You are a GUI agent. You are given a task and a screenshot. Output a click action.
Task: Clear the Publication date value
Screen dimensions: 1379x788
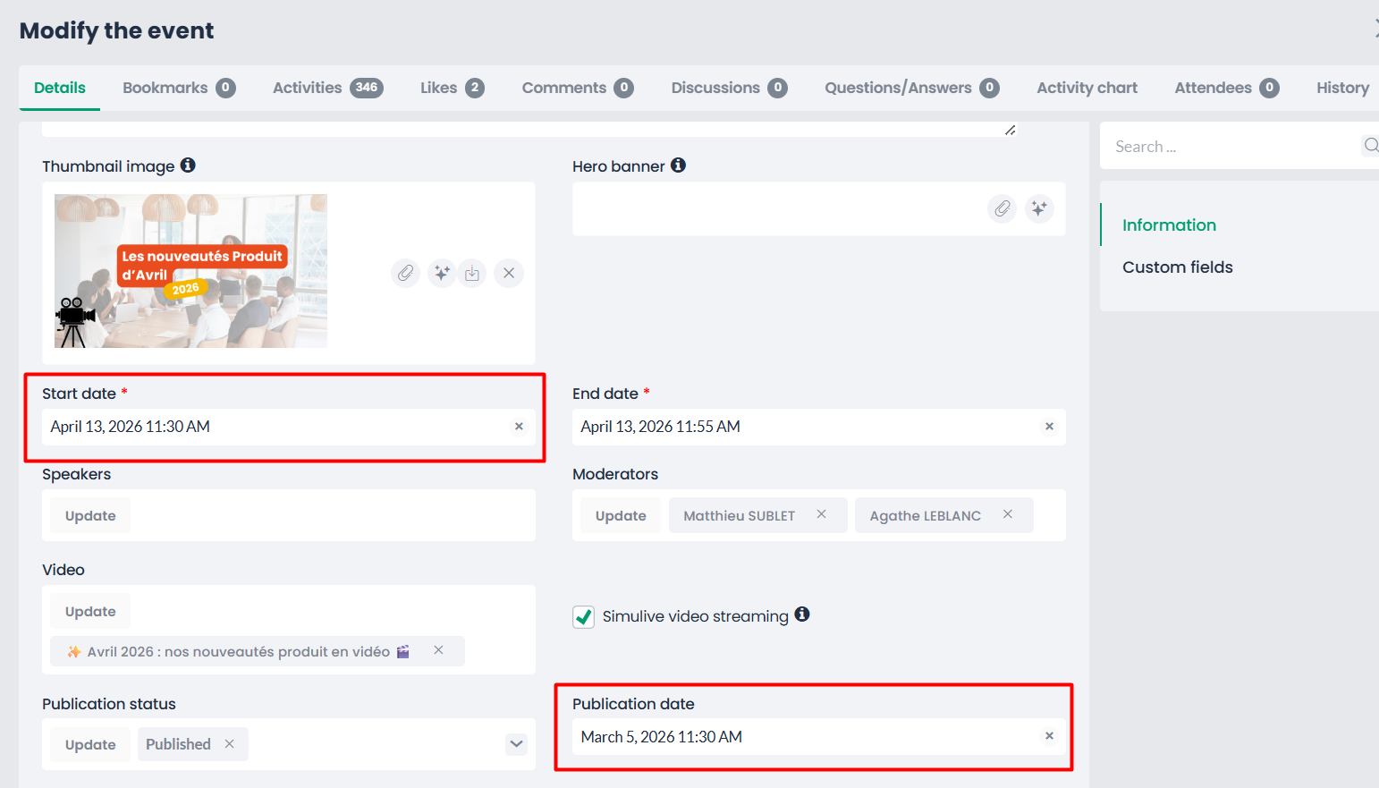point(1049,736)
